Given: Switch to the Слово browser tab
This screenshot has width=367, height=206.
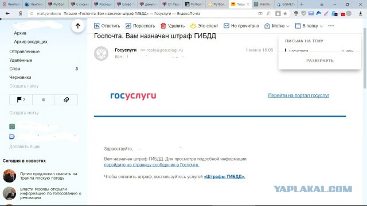Looking at the screenshot, I should [126, 4].
